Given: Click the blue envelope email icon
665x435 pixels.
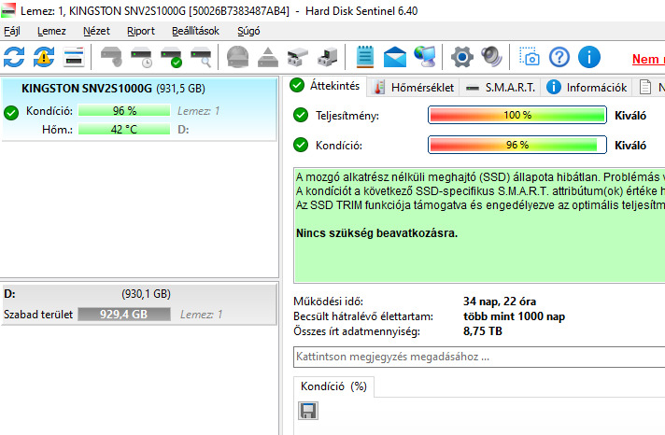Looking at the screenshot, I should click(395, 57).
